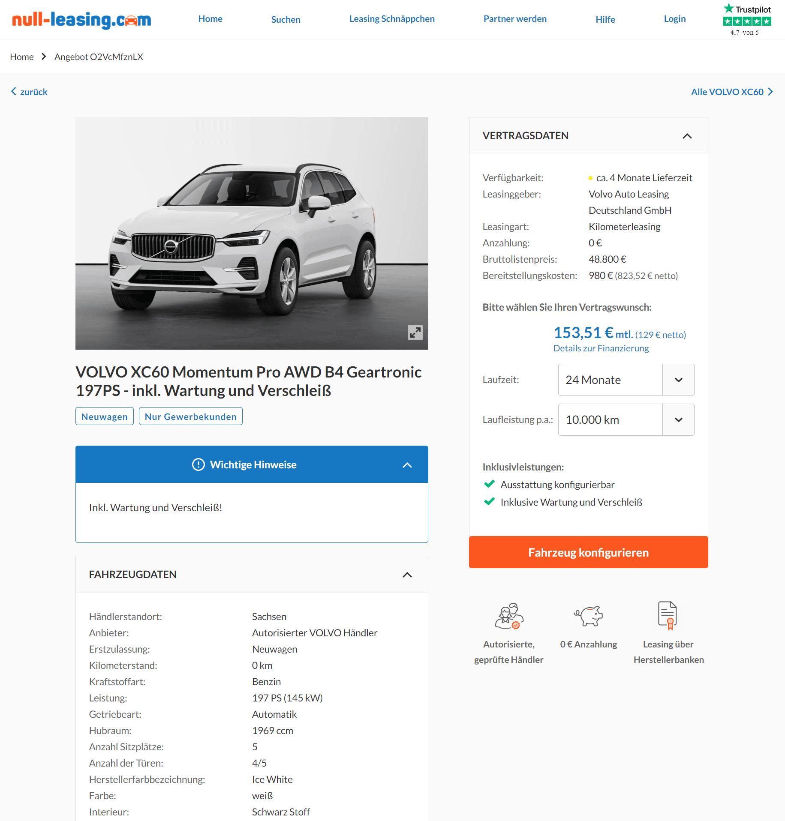Open the Trustpilot rating badge
Screen dimensions: 785x821
click(747, 19)
